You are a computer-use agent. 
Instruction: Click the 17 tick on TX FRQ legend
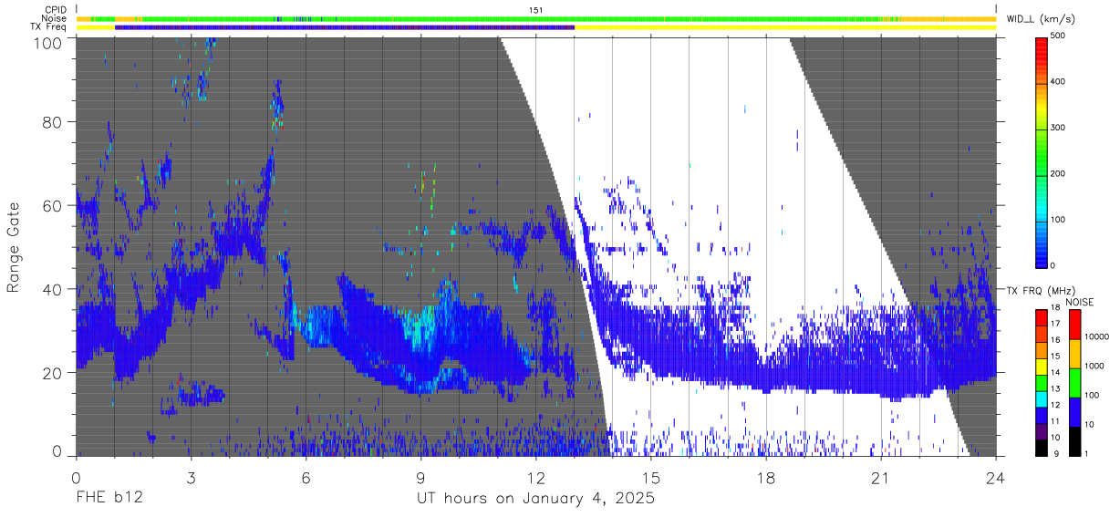(1055, 324)
